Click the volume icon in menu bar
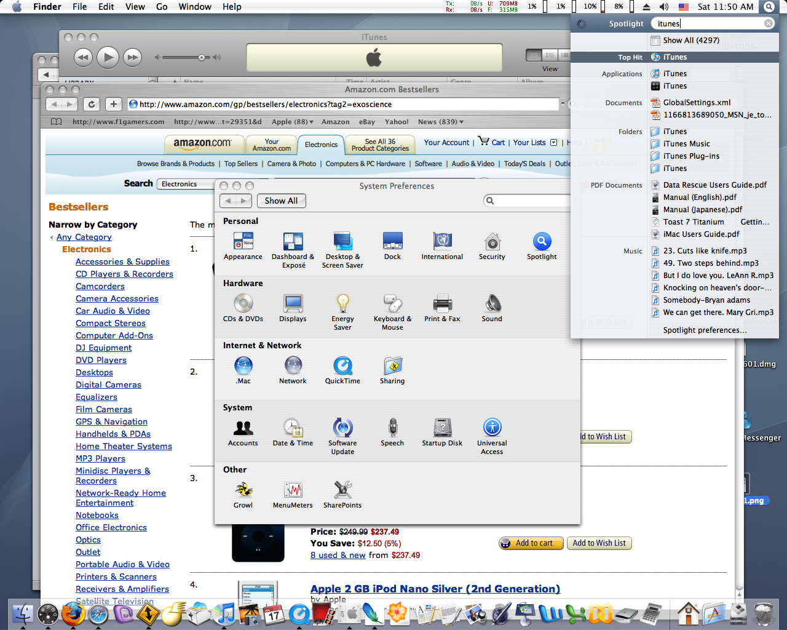Image resolution: width=787 pixels, height=630 pixels. tap(664, 7)
